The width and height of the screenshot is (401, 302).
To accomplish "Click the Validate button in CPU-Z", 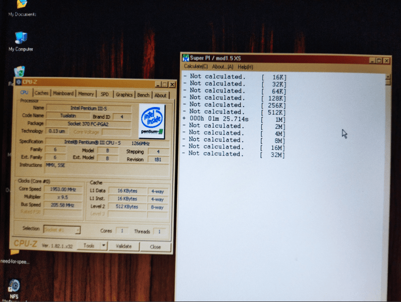I will click(x=124, y=246).
